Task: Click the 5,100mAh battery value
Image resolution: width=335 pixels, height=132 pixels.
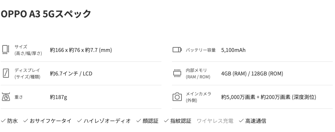Action: [233, 50]
